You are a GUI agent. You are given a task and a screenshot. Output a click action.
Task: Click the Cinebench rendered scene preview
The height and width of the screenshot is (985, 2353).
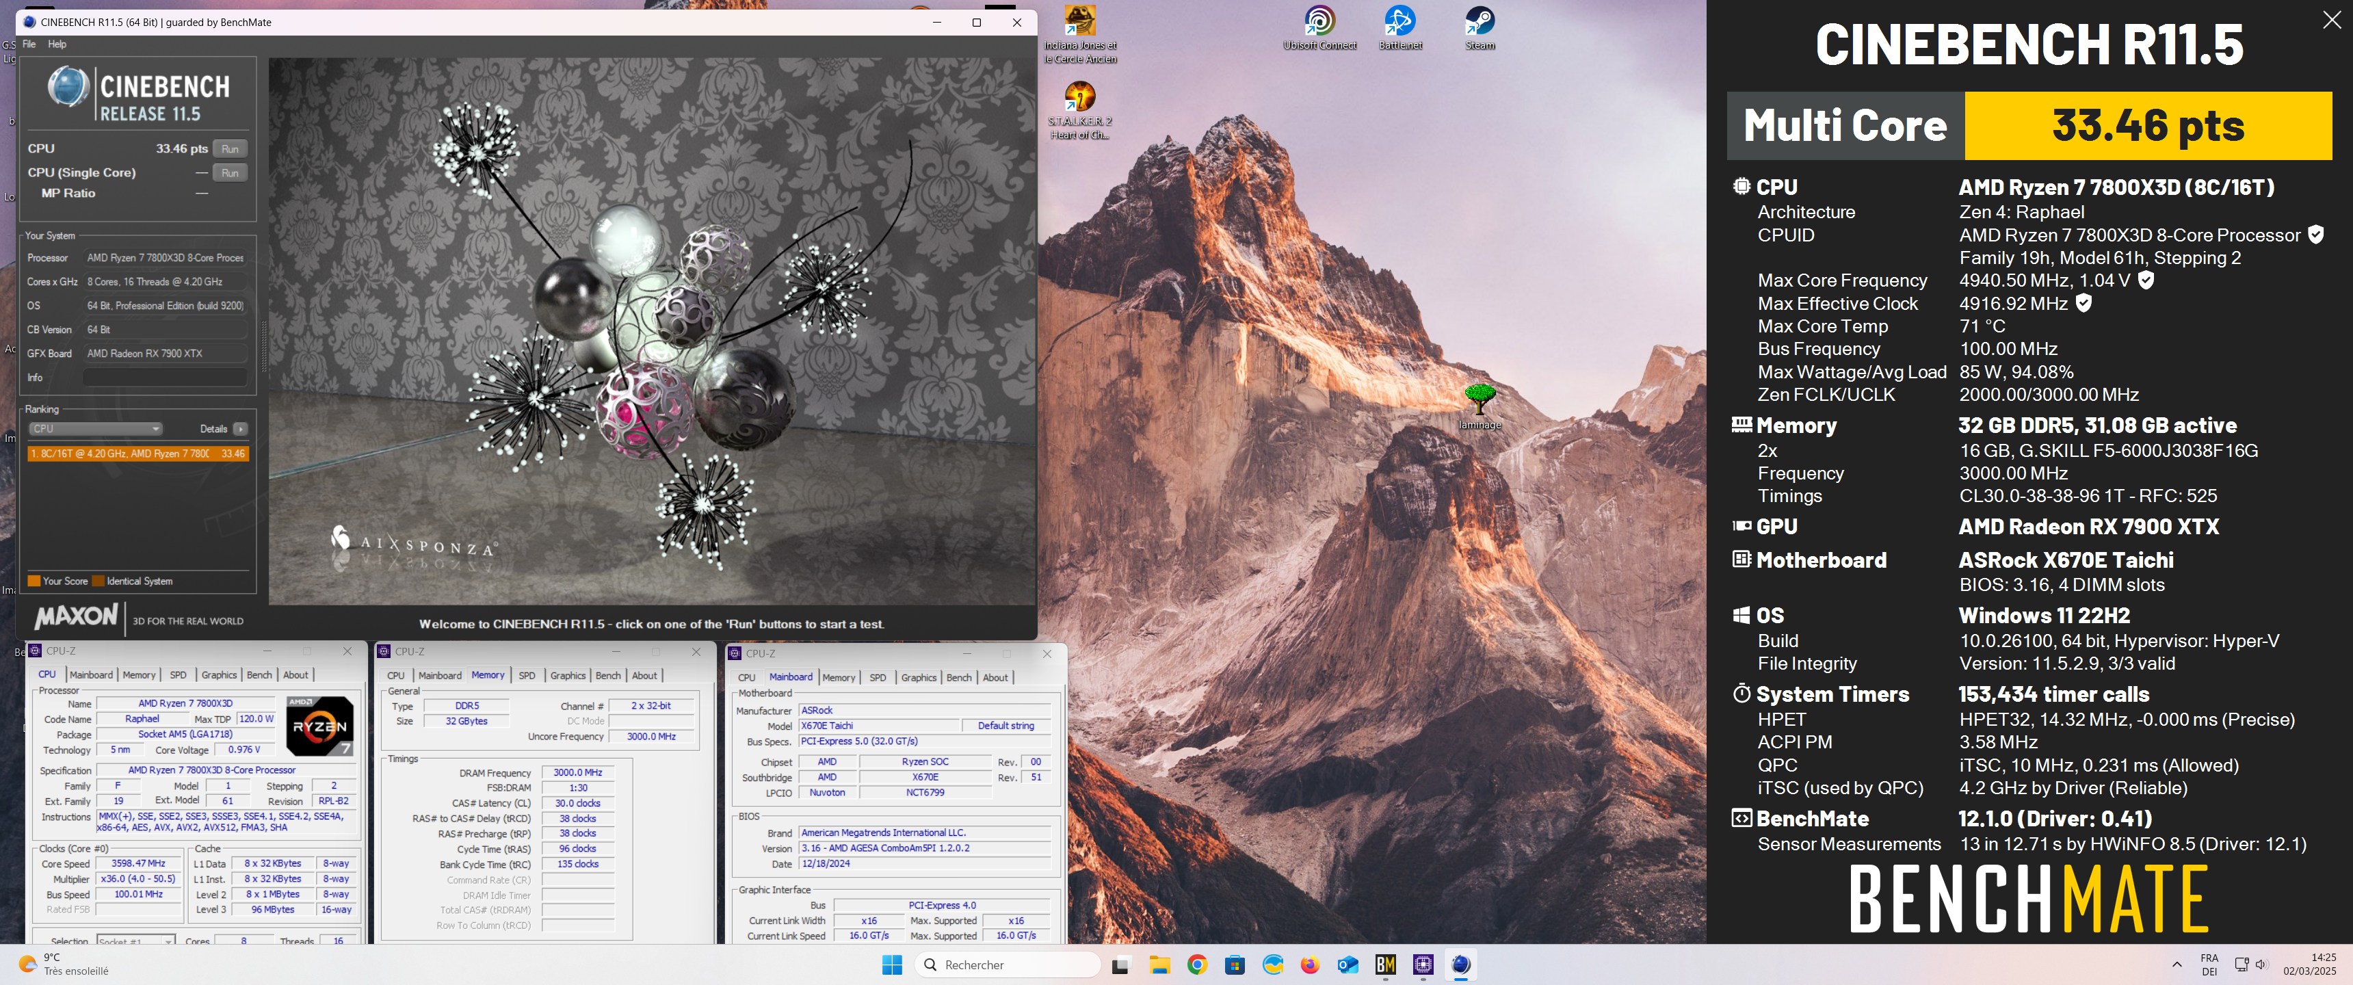652,331
